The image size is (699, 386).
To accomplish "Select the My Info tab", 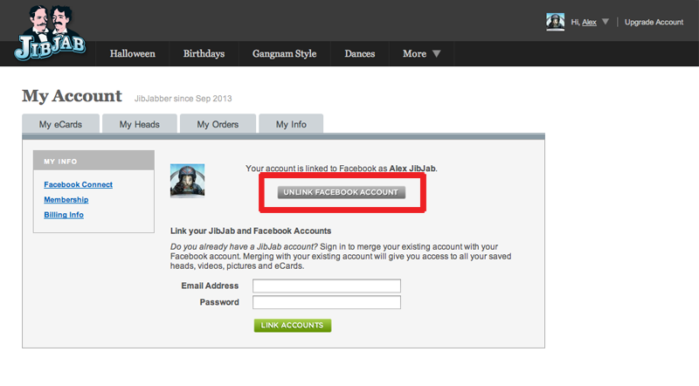I will 291,124.
